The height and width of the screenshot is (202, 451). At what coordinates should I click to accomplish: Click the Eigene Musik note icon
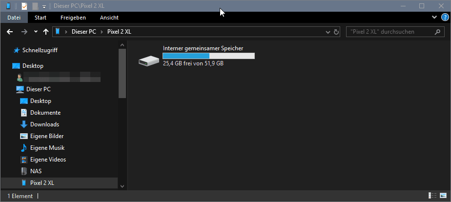23,148
